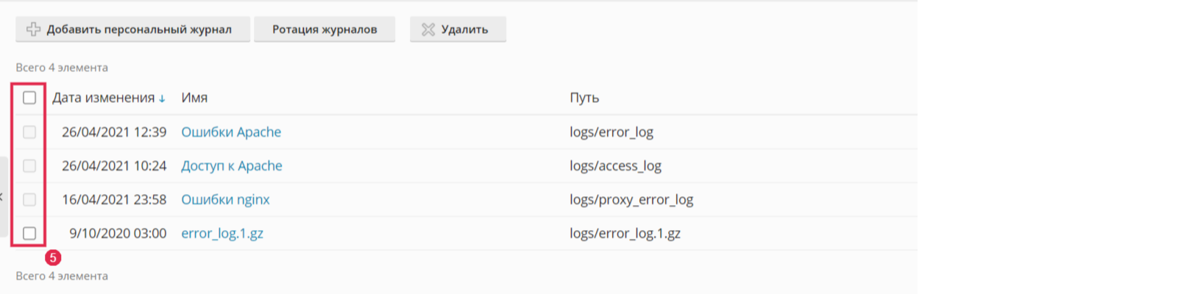Image resolution: width=1181 pixels, height=294 pixels.
Task: Select the Ошибки nginx row checkbox
Action: 29,200
